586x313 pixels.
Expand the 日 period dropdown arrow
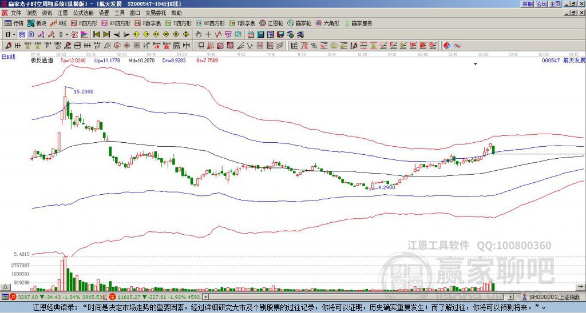[14, 35]
